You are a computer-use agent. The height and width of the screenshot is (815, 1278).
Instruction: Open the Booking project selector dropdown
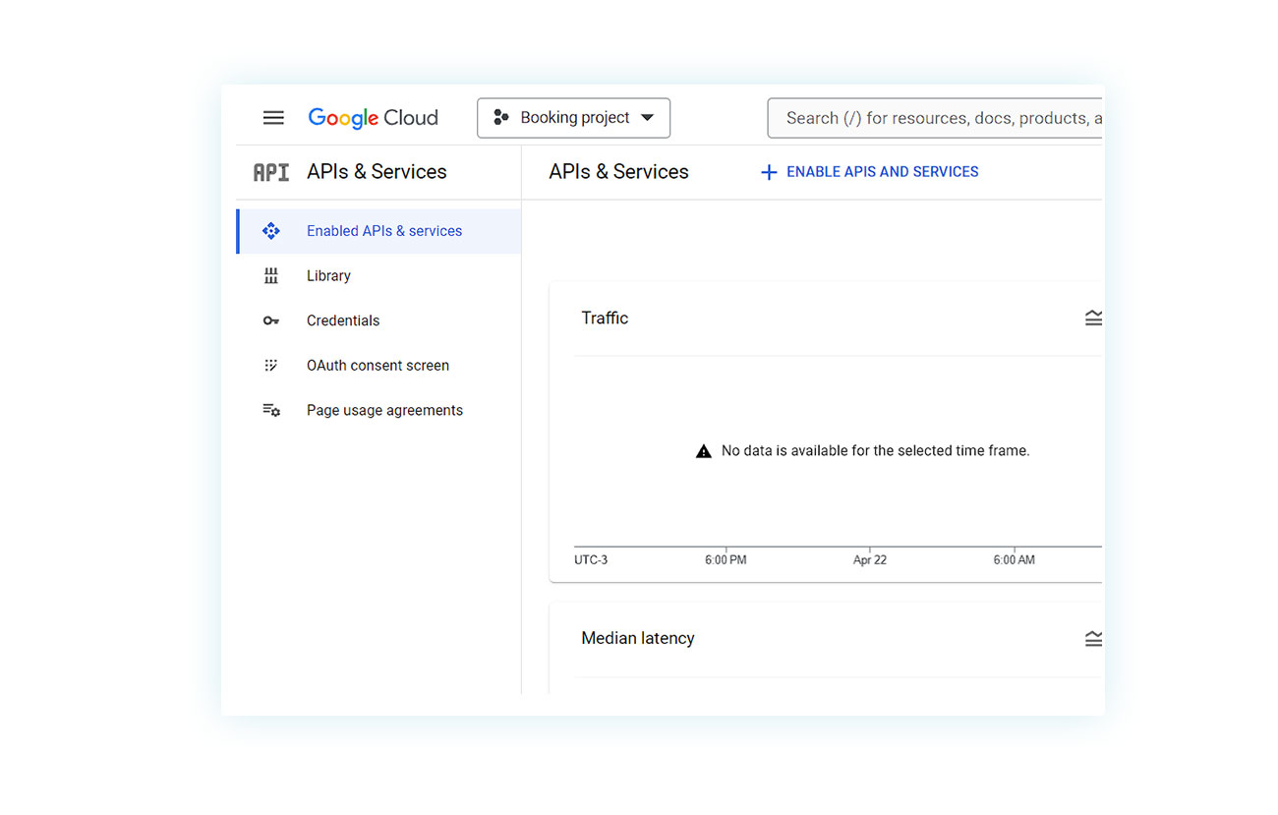pos(573,118)
